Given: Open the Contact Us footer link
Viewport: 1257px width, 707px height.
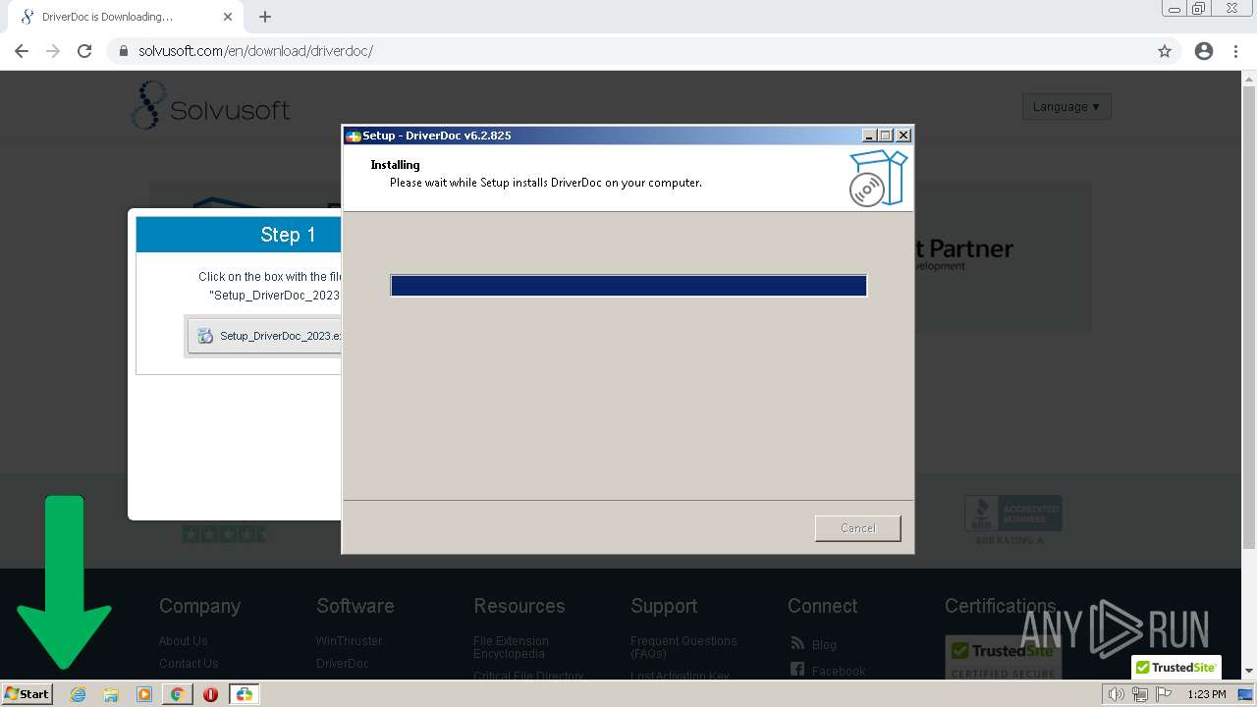Looking at the screenshot, I should tap(189, 664).
